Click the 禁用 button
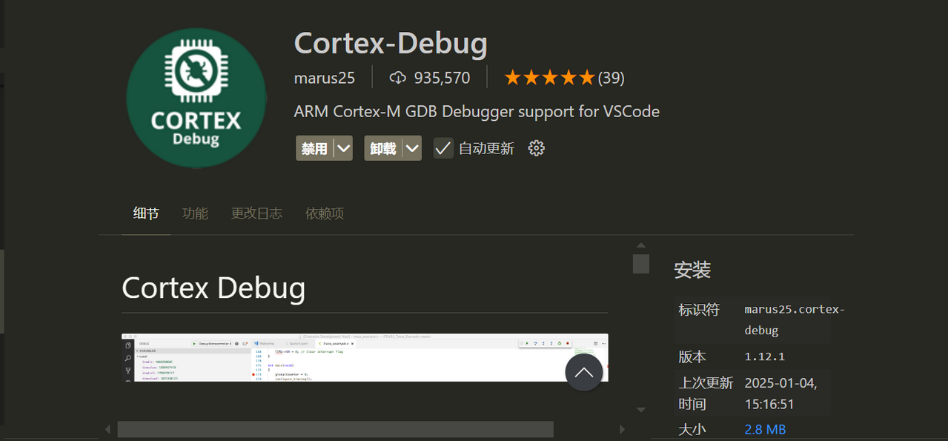948x441 pixels. (x=315, y=148)
